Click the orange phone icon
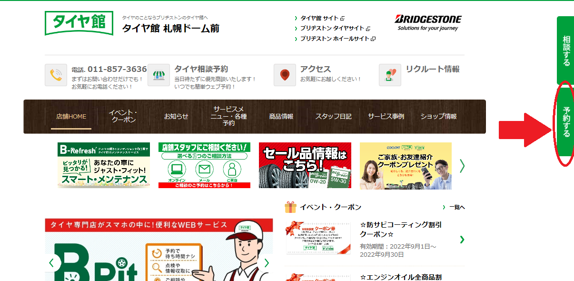 (56, 75)
